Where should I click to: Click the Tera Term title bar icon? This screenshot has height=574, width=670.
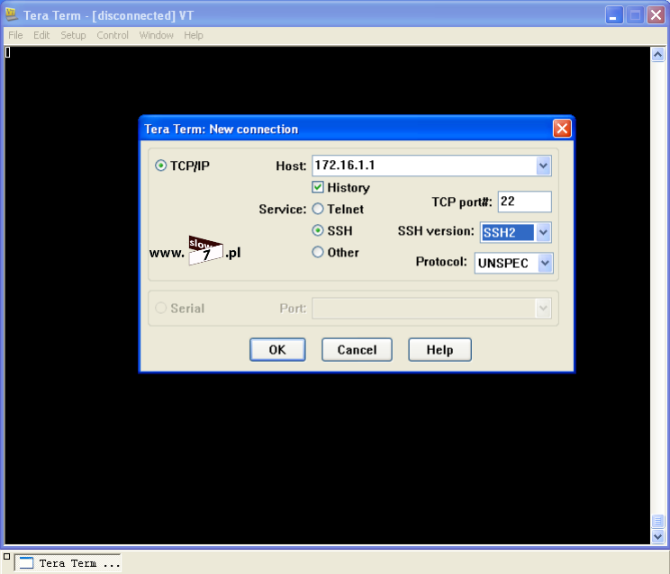coord(12,14)
